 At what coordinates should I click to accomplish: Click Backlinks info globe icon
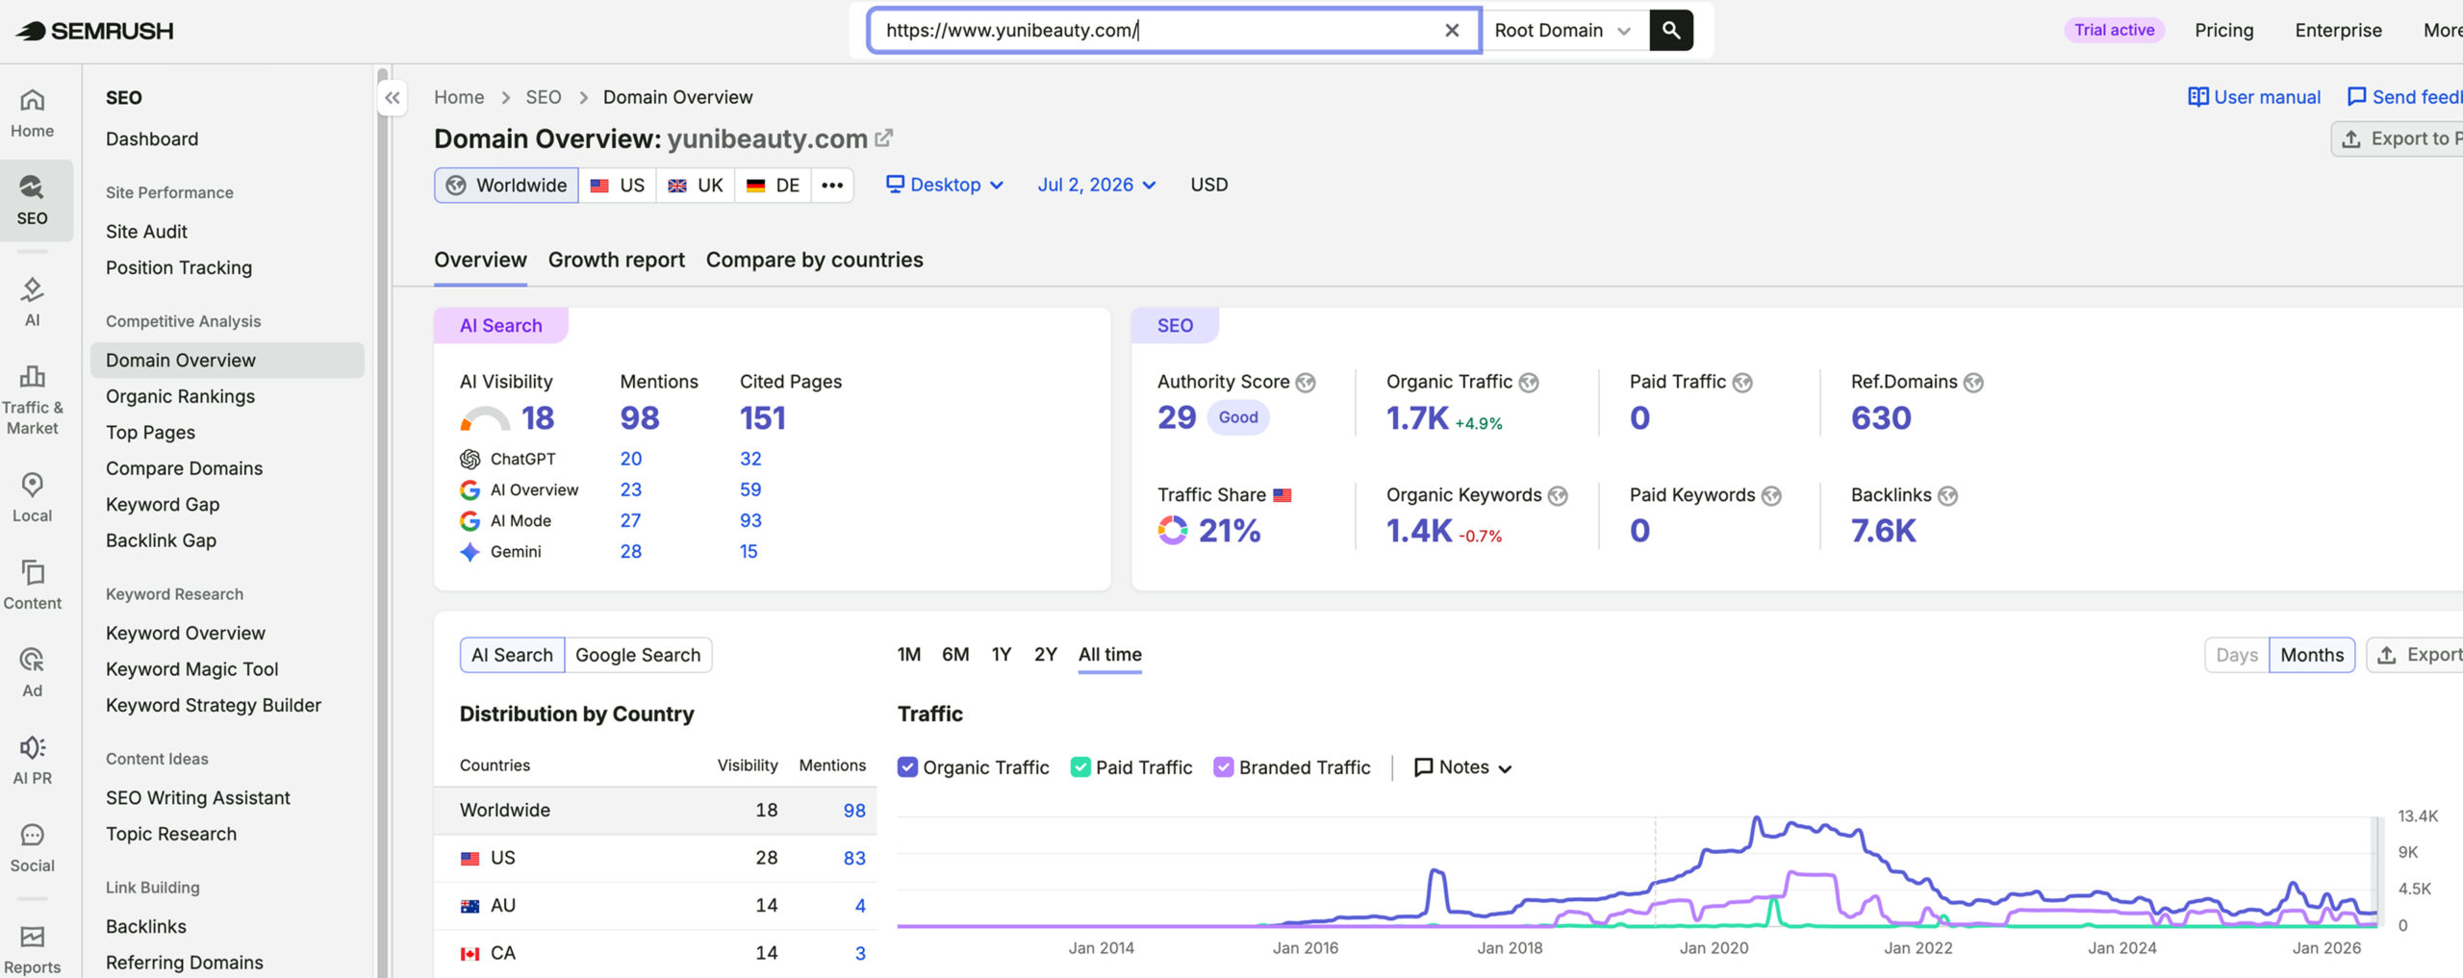pyautogui.click(x=1947, y=496)
